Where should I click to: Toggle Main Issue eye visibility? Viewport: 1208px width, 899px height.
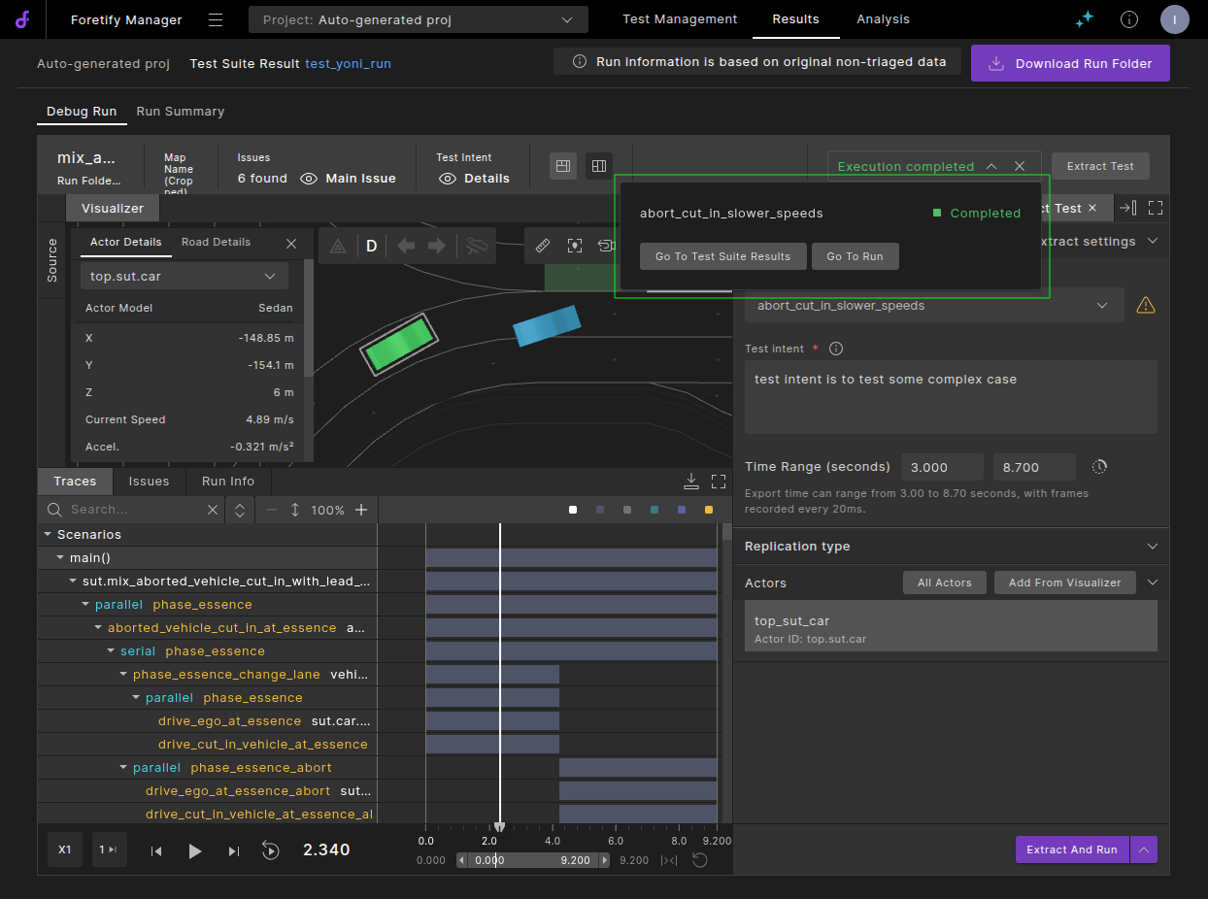(x=310, y=179)
